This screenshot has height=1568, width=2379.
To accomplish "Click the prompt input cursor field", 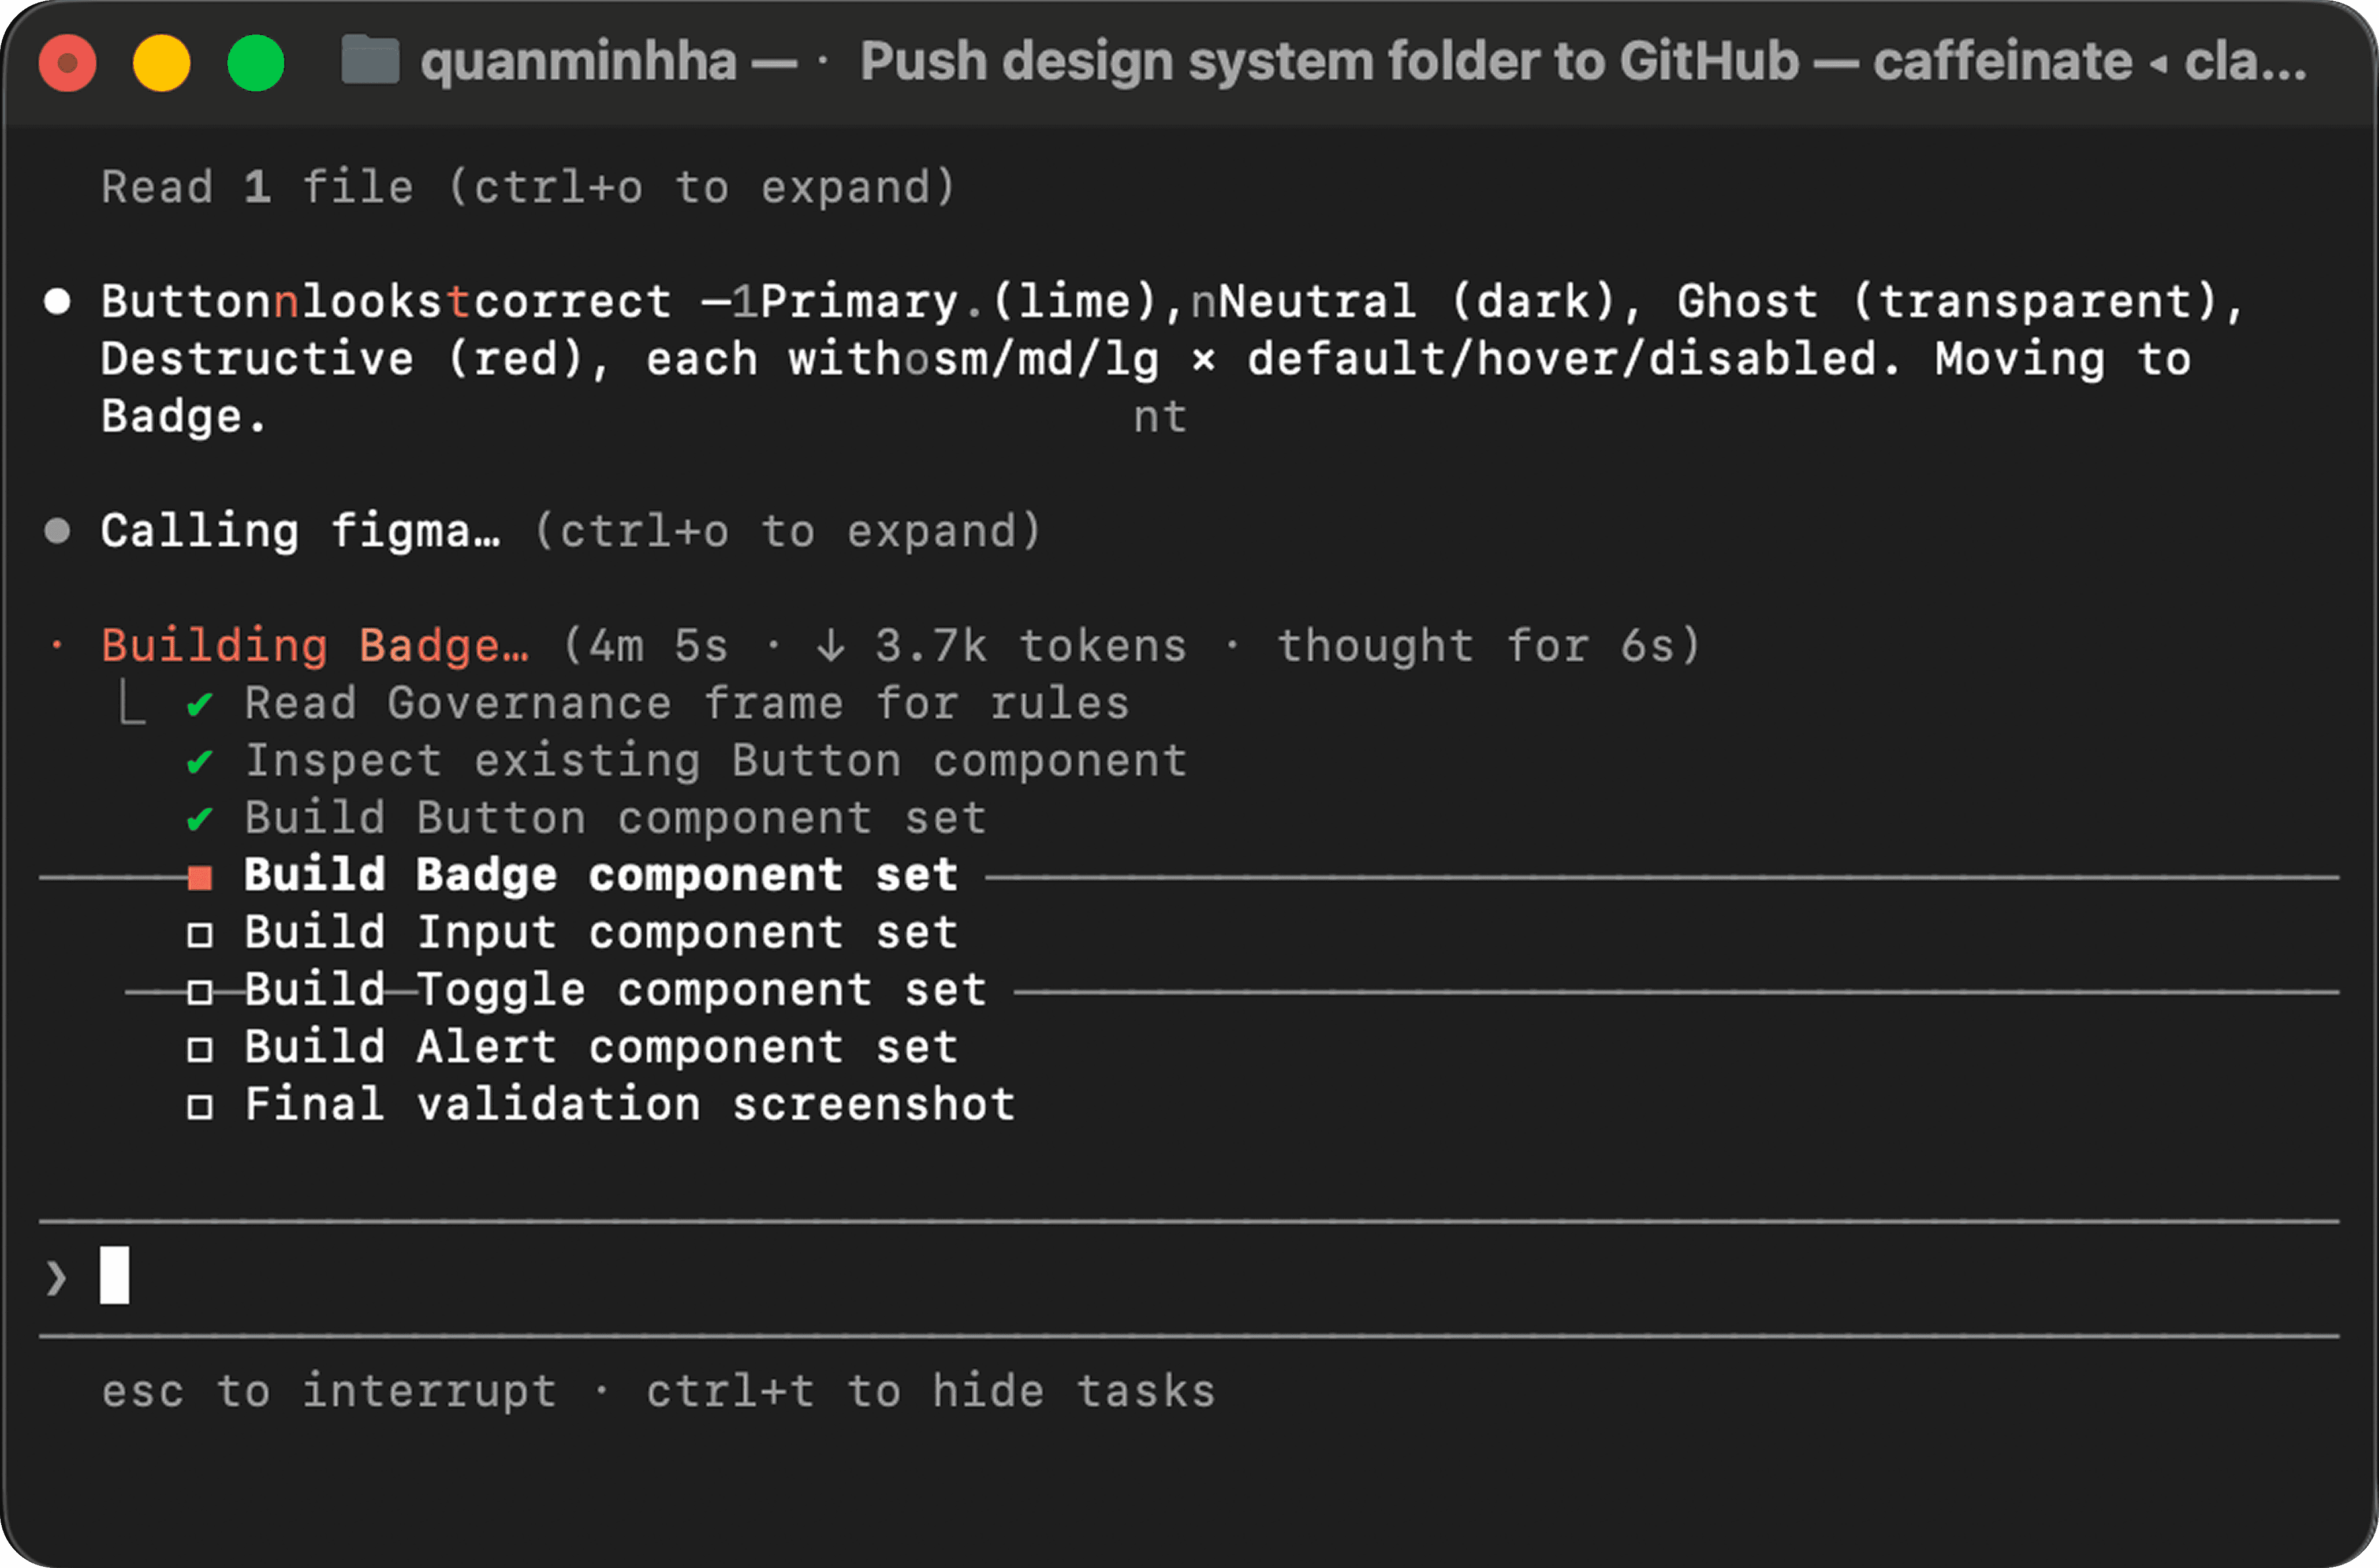I will [x=1189, y=1277].
